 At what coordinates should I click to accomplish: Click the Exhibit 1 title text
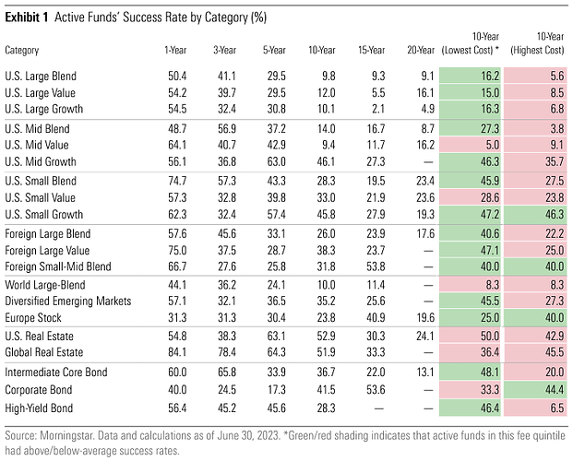136,18
